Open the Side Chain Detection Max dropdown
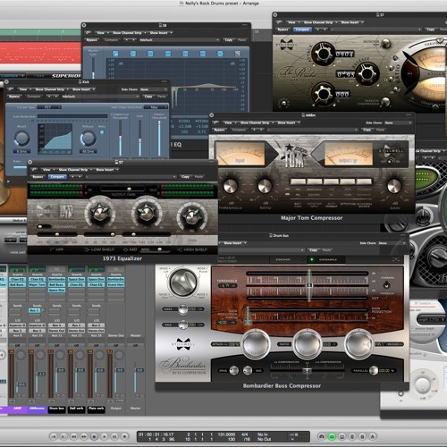The height and width of the screenshot is (447, 447). (156, 107)
